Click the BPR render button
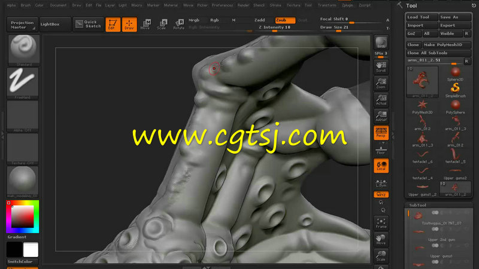Viewport: 479px width, 269px height. [x=381, y=42]
